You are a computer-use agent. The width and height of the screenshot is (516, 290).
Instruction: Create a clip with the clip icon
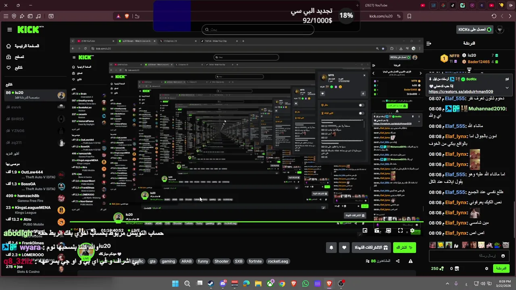(x=377, y=230)
